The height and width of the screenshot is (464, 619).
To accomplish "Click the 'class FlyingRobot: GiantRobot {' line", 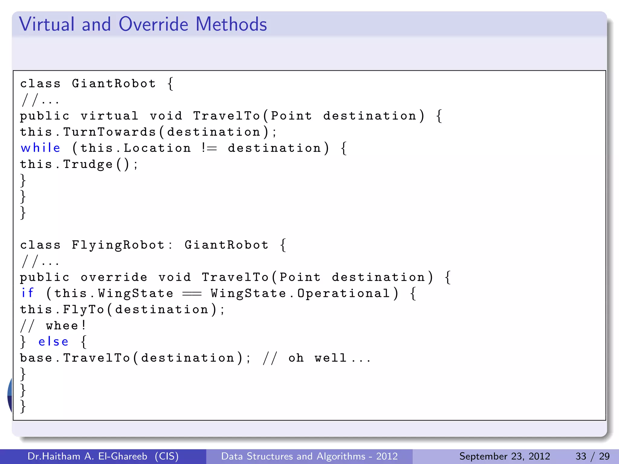I will [153, 245].
